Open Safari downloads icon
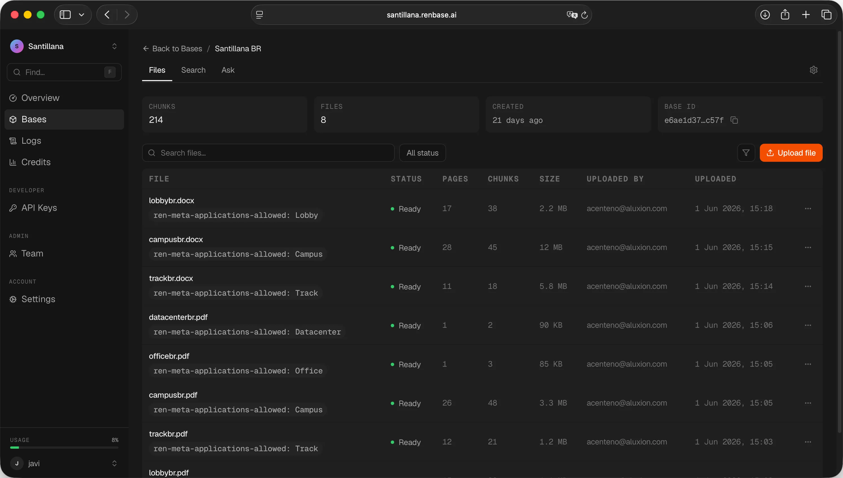Image resolution: width=843 pixels, height=478 pixels. 765,15
